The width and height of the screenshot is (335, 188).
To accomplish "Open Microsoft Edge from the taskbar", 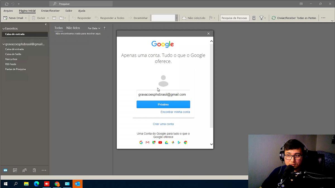I will (x=37, y=184).
